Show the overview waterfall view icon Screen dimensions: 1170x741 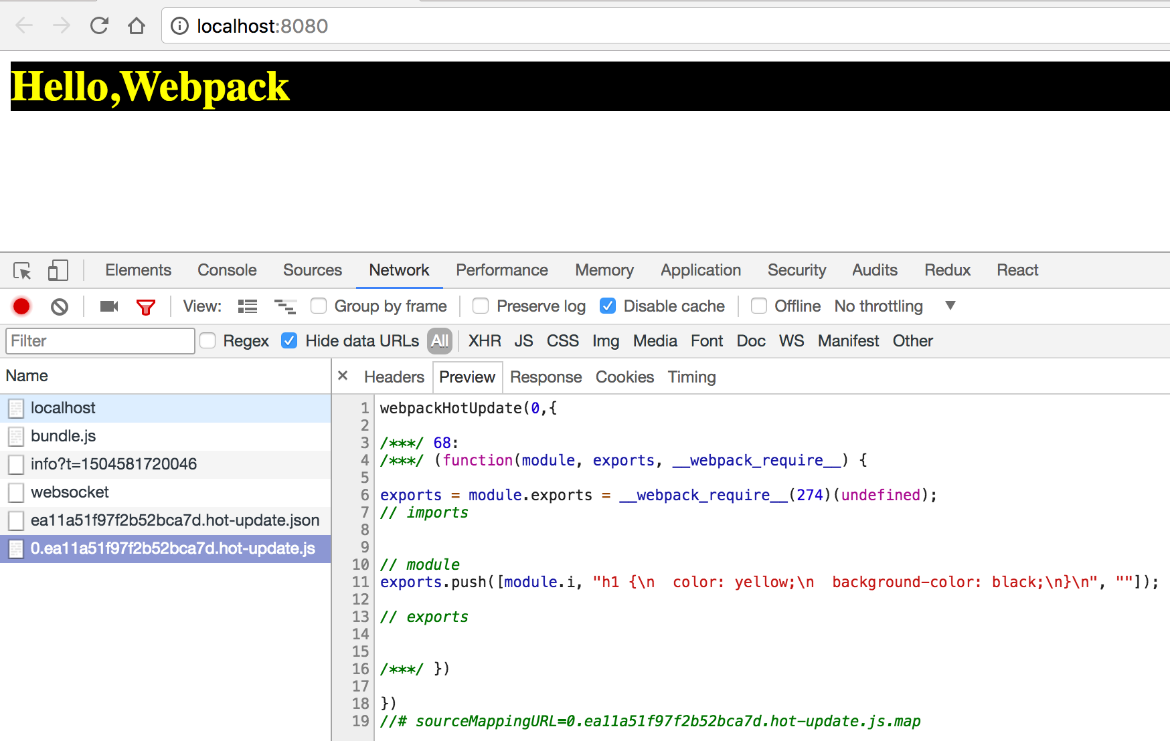pyautogui.click(x=285, y=306)
